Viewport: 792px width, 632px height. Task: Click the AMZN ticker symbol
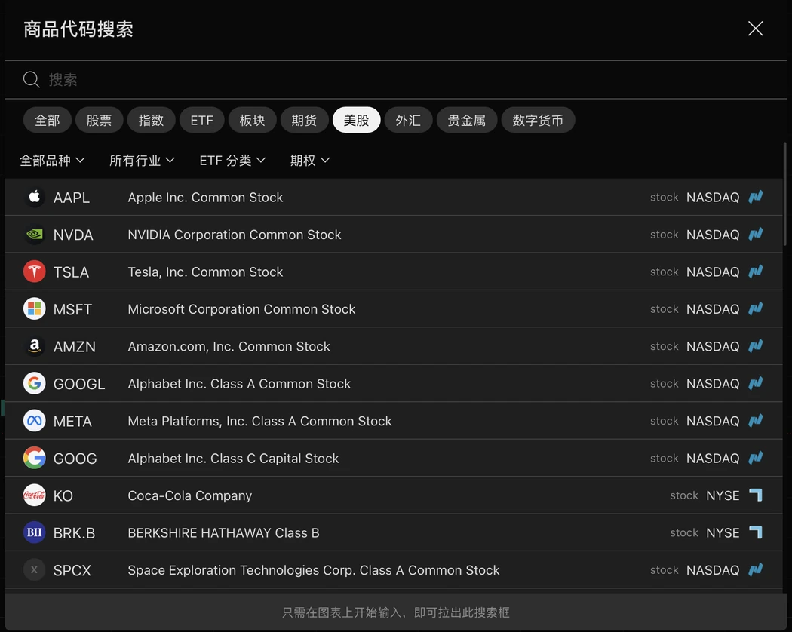[74, 347]
